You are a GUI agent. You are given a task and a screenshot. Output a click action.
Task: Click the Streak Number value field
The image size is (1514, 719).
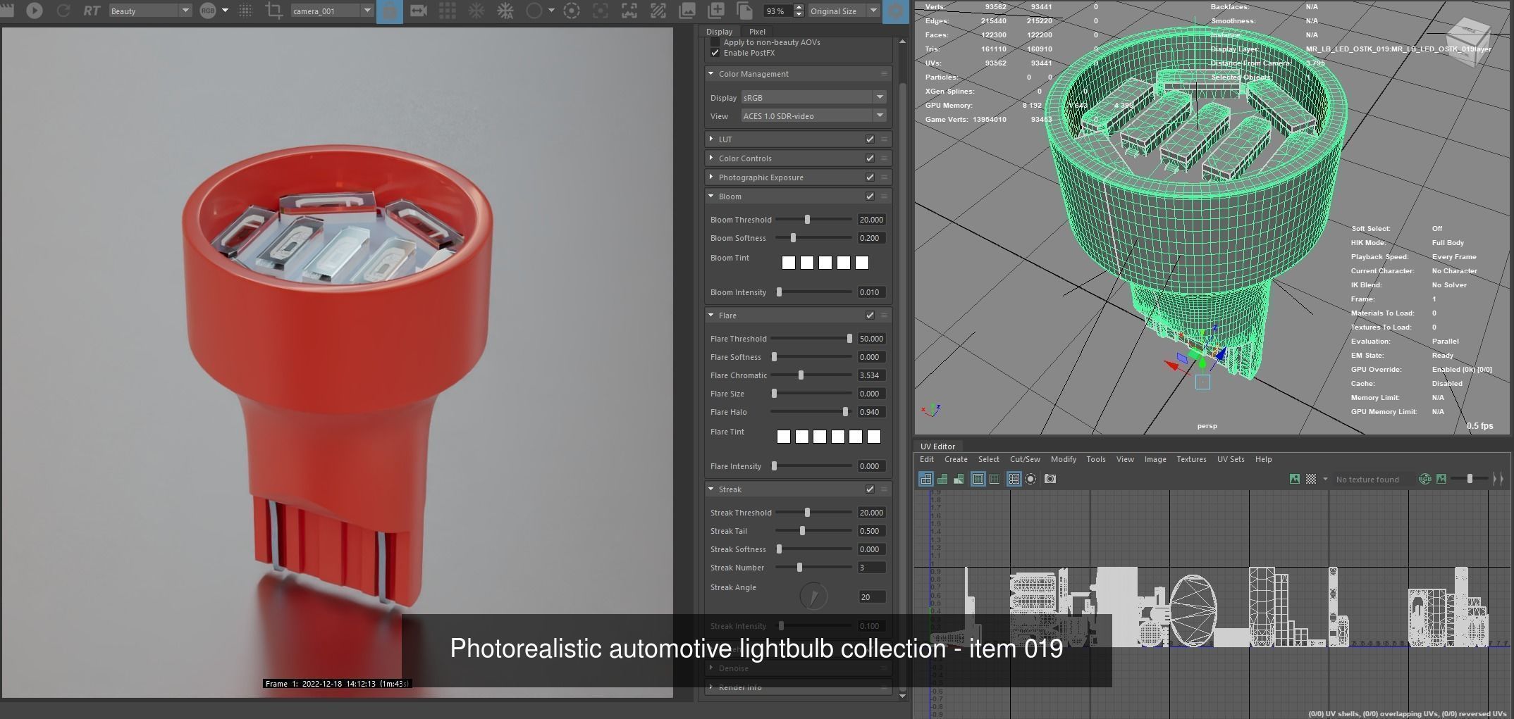(x=871, y=568)
